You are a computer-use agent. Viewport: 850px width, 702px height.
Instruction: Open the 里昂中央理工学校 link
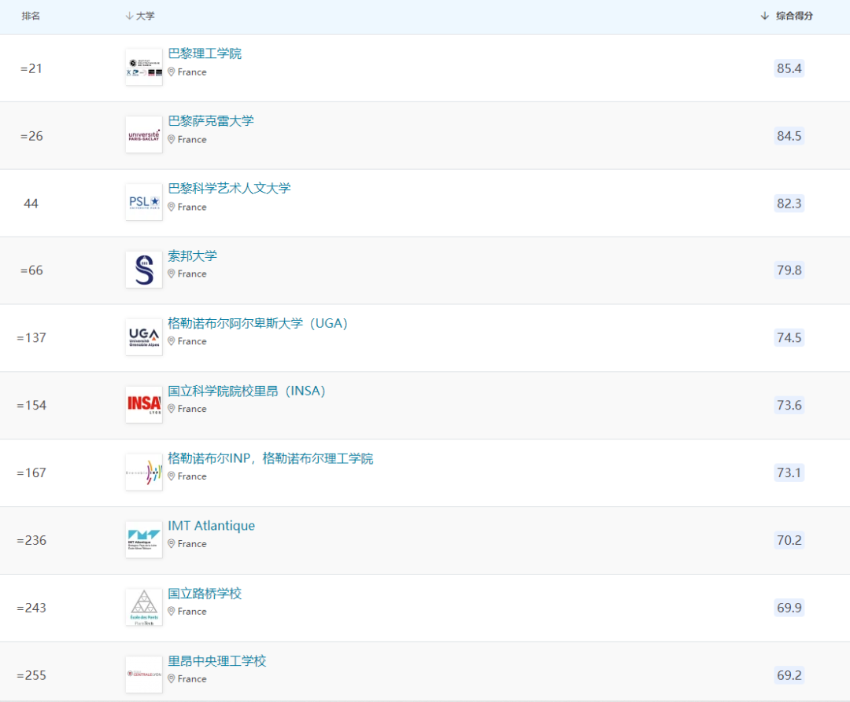217,661
